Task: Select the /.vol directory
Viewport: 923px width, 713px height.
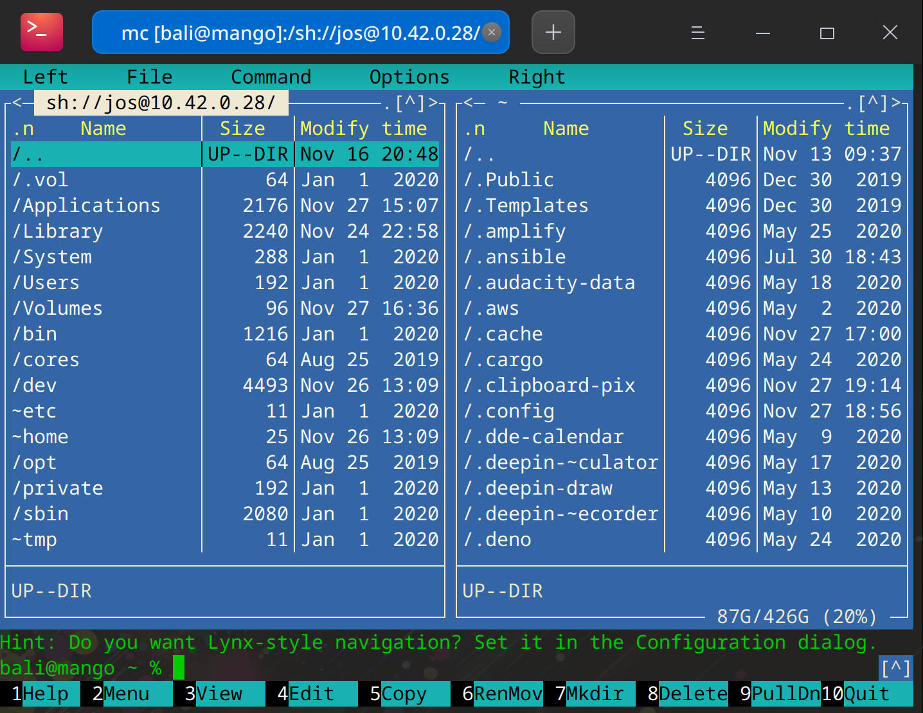Action: tap(225, 180)
